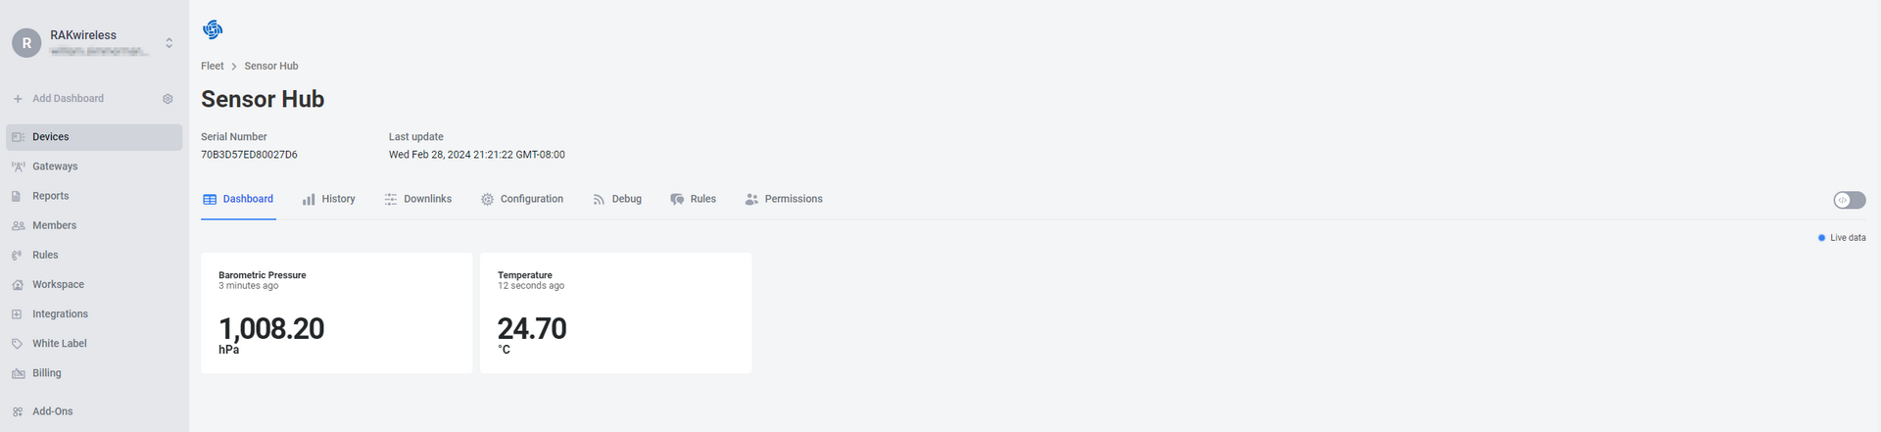Switch to History tab
Viewport: 1881px width, 432px height.
pos(329,199)
